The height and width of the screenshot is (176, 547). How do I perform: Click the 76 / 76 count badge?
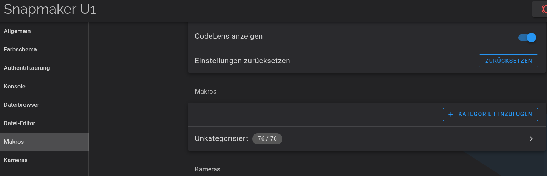click(x=267, y=139)
